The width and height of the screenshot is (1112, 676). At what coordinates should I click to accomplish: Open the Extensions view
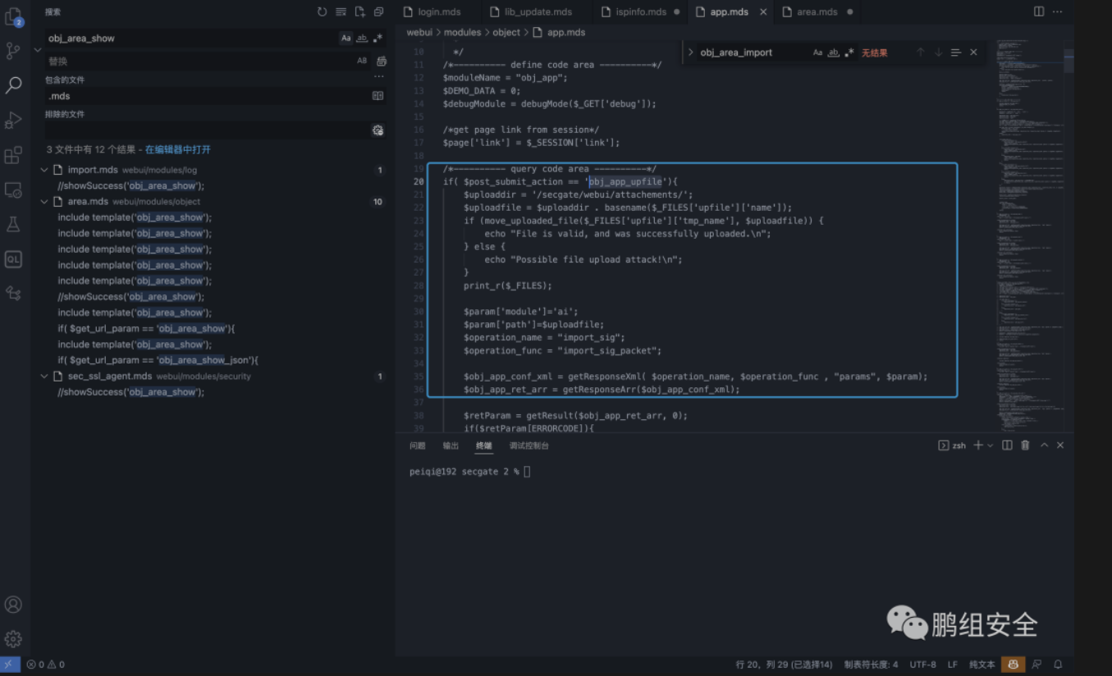(13, 155)
